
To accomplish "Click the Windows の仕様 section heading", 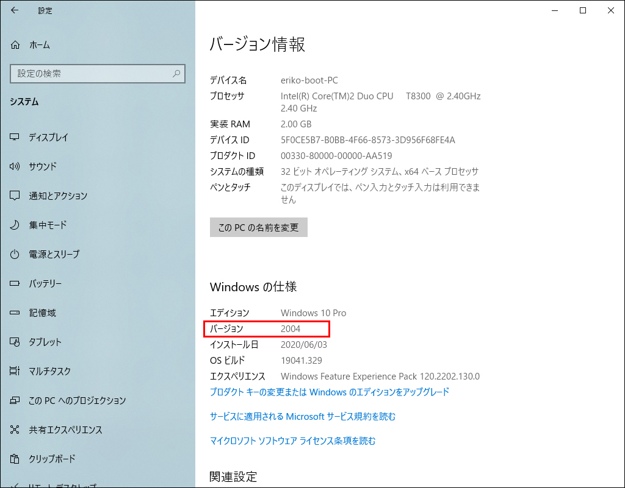I will (x=253, y=287).
